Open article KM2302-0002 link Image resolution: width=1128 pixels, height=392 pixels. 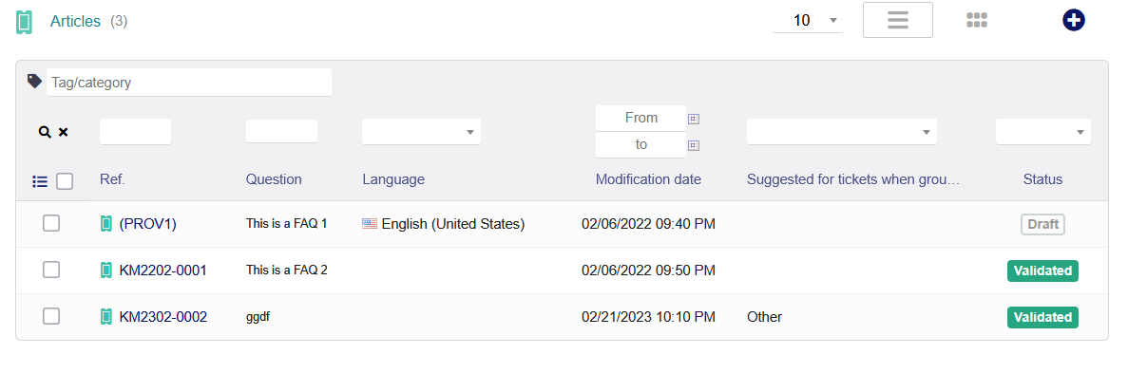pos(163,317)
